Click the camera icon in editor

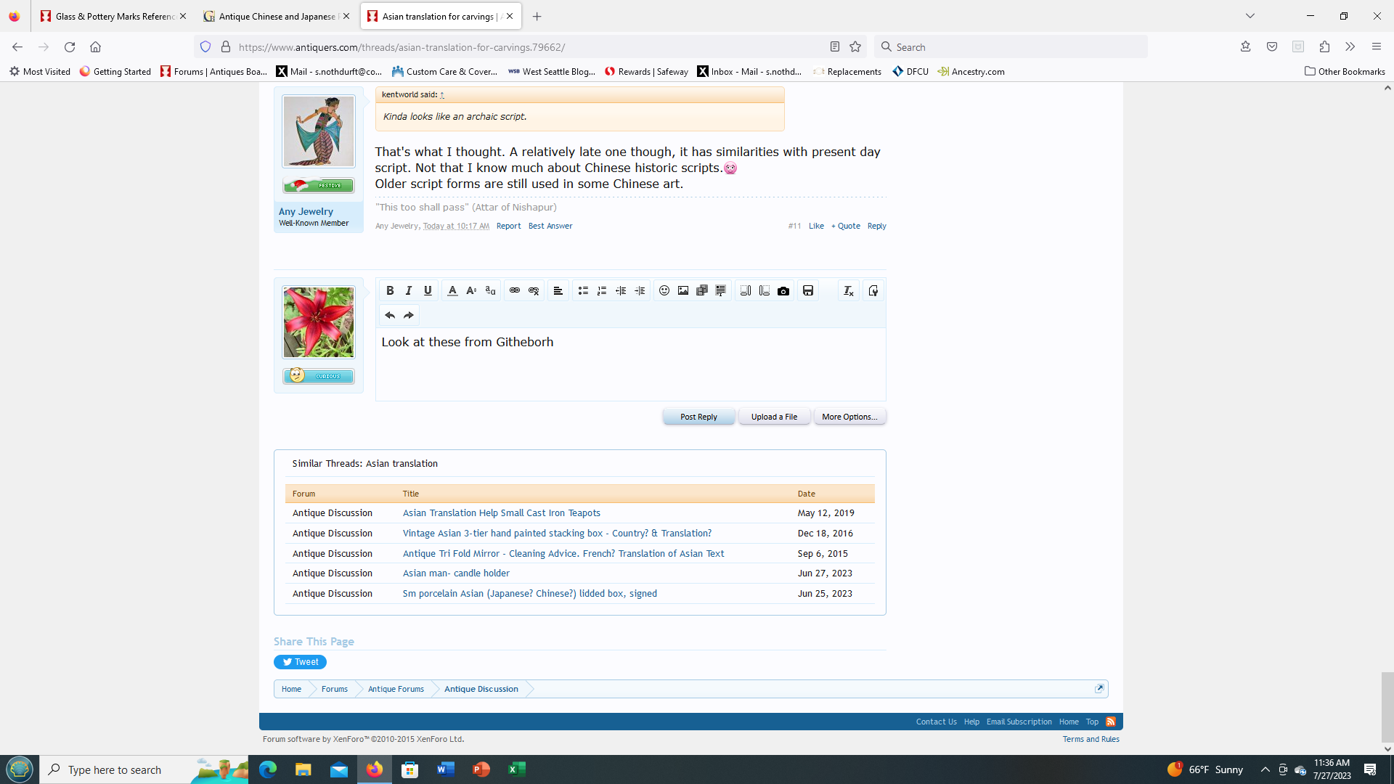[x=783, y=290]
